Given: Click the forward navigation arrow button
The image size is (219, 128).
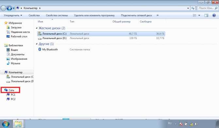Looking at the screenshot, I should 9,8.
